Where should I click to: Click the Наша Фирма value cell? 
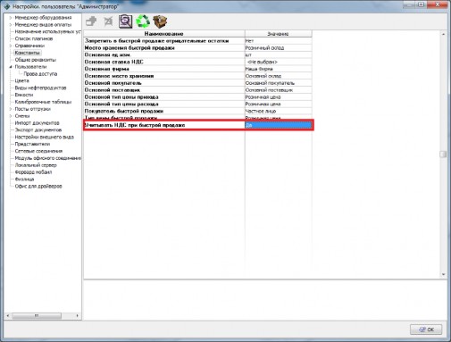tap(279, 69)
